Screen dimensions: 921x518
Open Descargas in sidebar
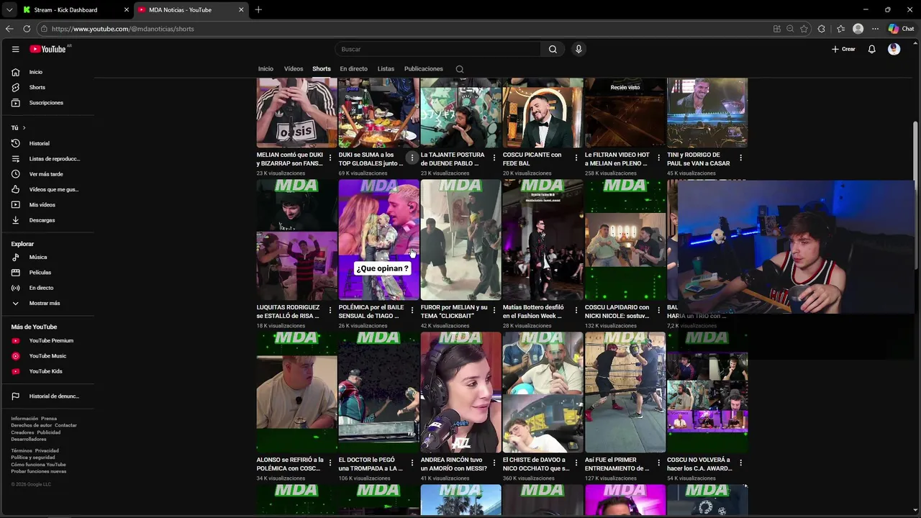click(47, 220)
